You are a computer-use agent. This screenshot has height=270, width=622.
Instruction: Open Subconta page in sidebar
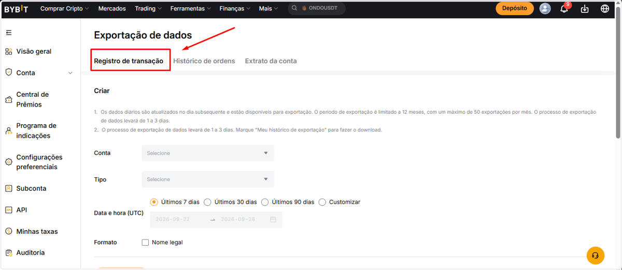pos(31,188)
